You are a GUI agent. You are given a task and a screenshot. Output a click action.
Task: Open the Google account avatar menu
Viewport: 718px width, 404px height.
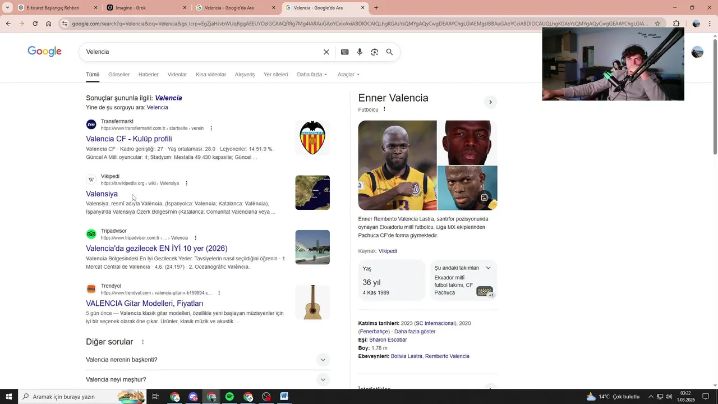click(x=697, y=52)
